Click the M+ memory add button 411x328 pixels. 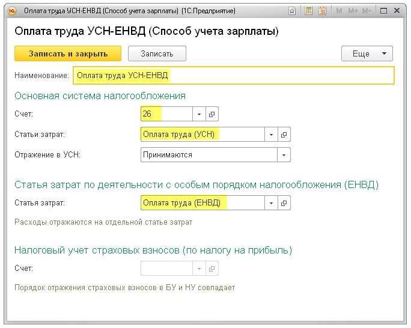[x=353, y=11]
